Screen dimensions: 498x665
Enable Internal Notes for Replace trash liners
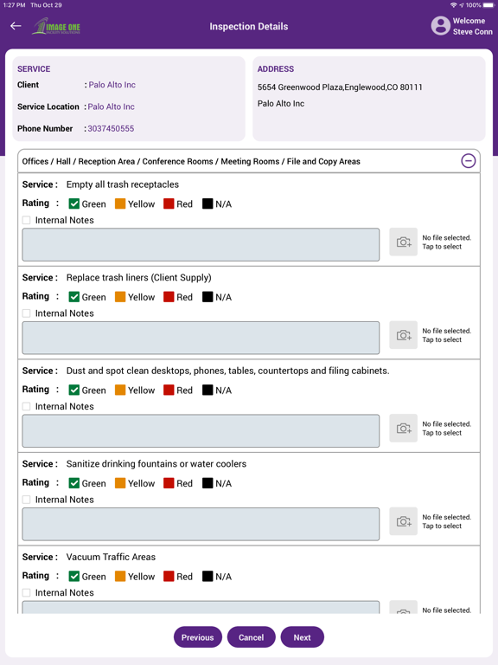coord(26,313)
